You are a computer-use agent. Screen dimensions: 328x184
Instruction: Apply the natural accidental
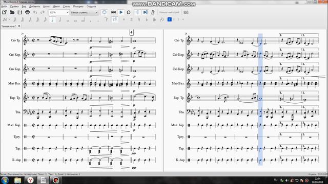pos(139,19)
